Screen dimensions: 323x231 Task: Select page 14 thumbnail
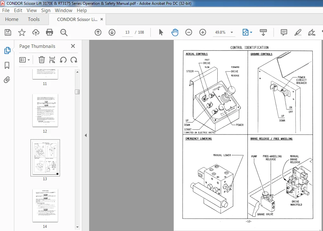pyautogui.click(x=45, y=205)
